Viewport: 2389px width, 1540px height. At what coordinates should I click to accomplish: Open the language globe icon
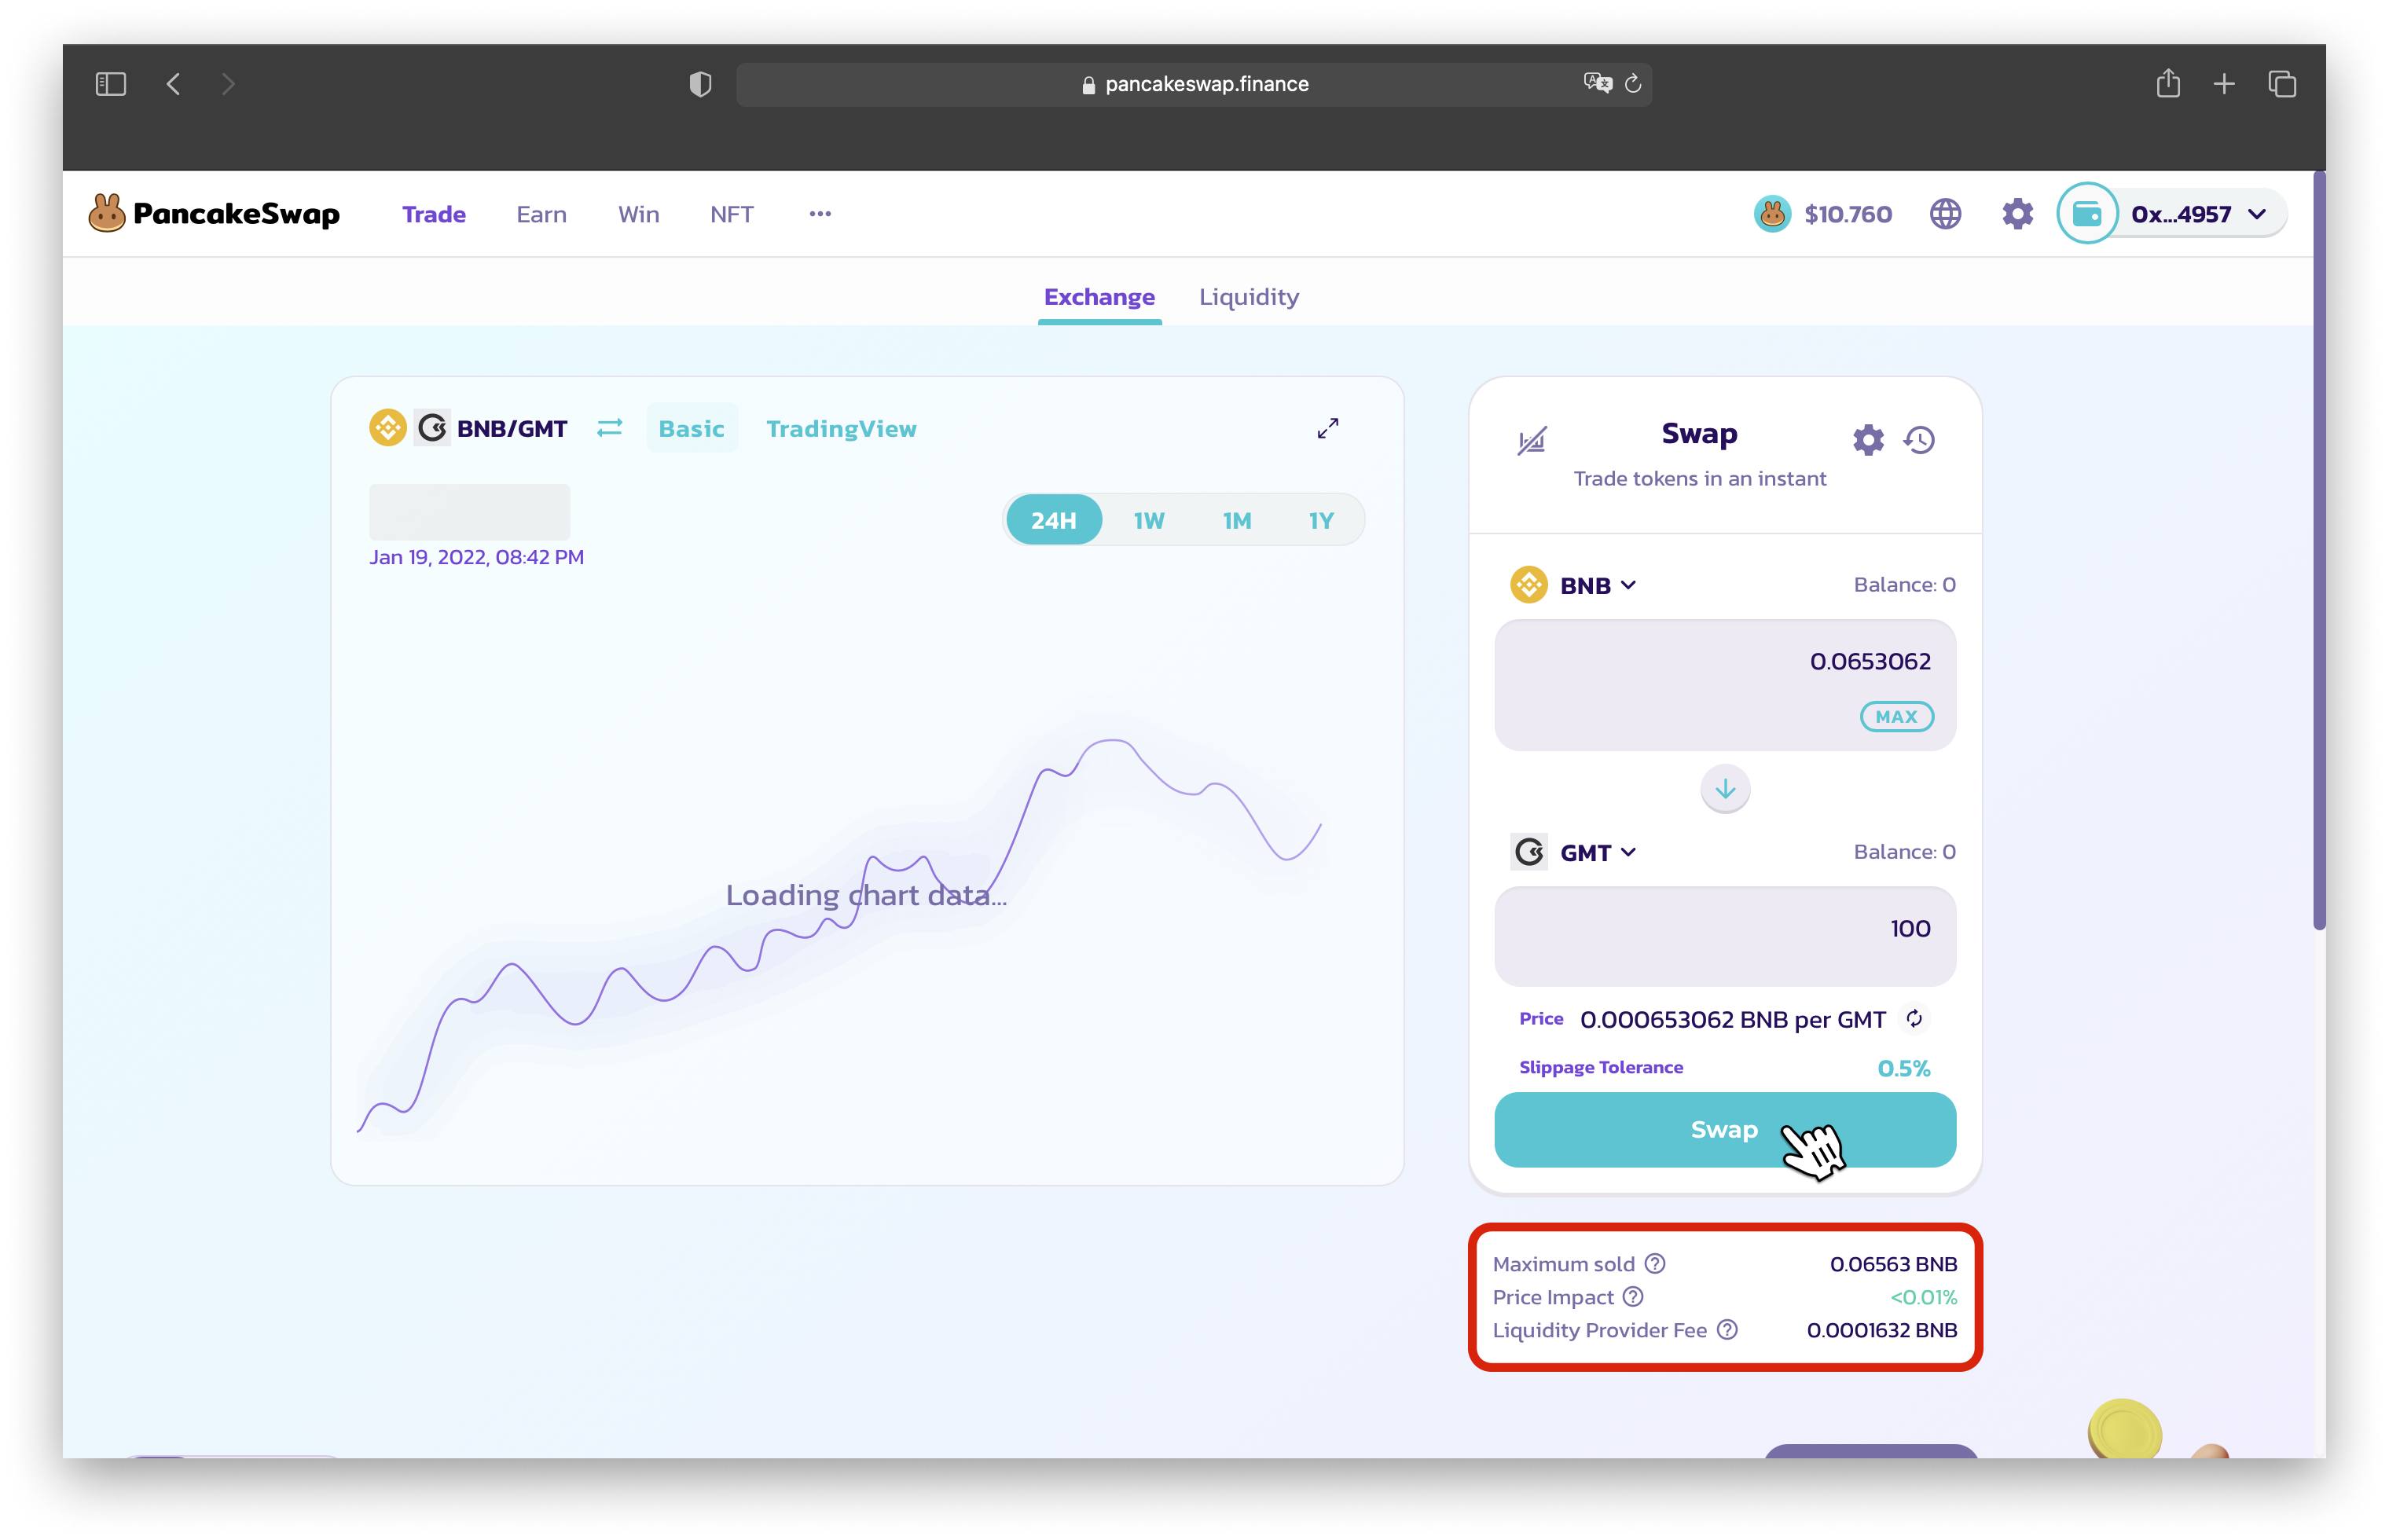click(1945, 214)
